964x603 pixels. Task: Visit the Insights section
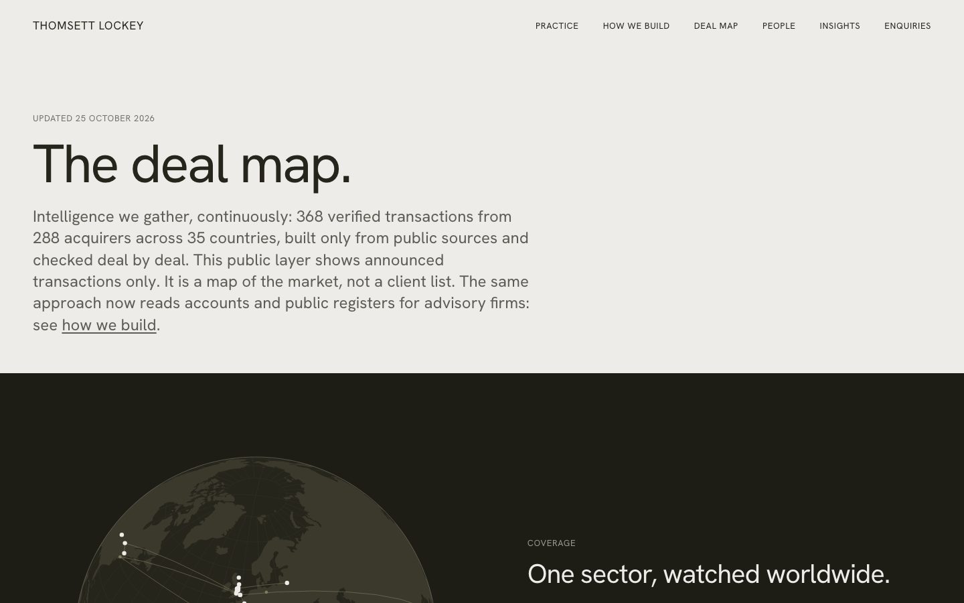coord(839,26)
